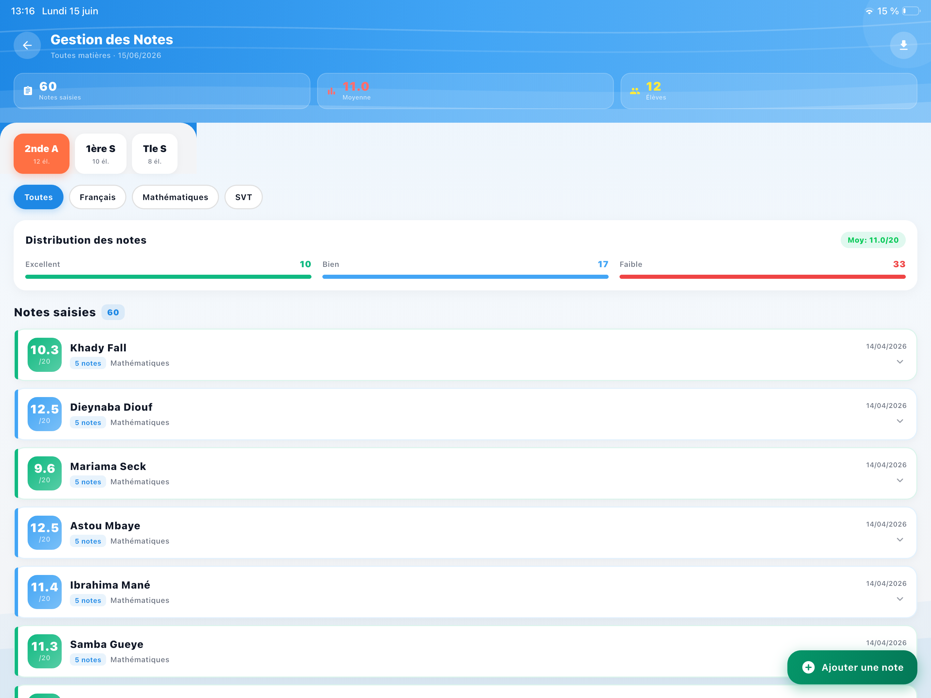Filter notes by Français
931x698 pixels.
[x=98, y=197]
